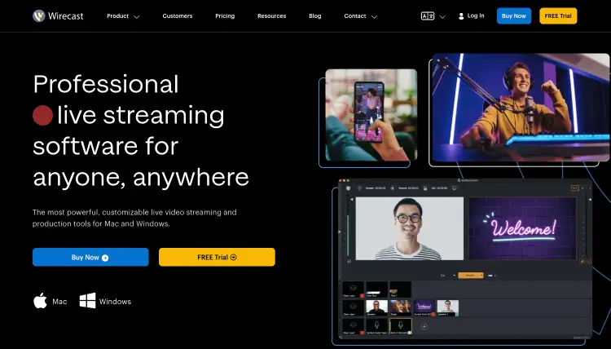Expand the Contact chevron arrow

[375, 17]
